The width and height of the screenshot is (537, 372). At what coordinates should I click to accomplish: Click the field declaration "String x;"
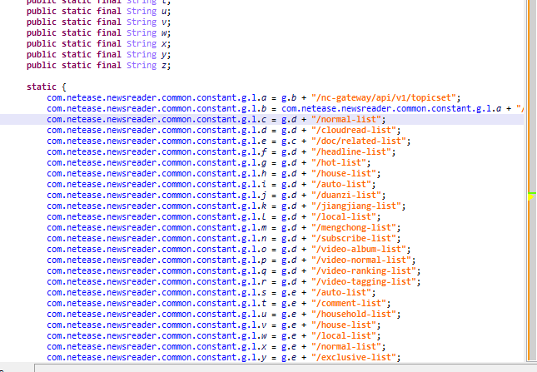pyautogui.click(x=148, y=44)
